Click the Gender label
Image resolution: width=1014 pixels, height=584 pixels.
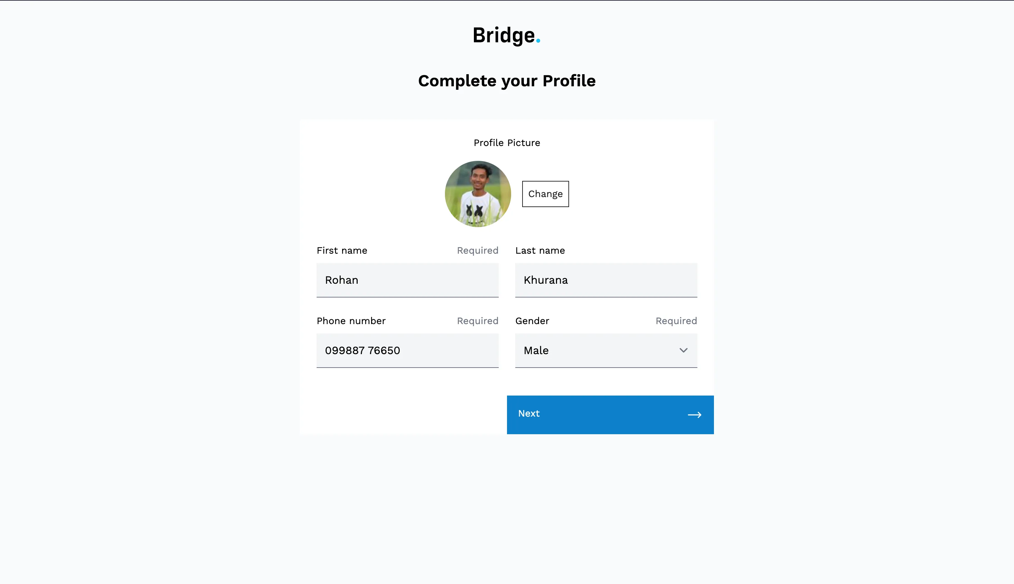click(532, 321)
